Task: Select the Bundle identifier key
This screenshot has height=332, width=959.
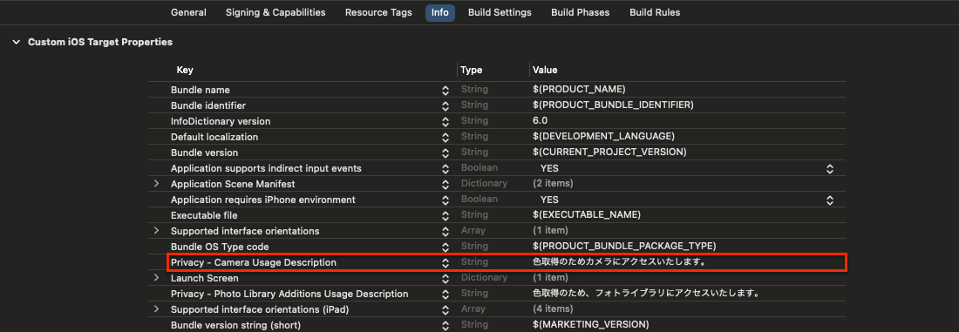Action: tap(208, 105)
